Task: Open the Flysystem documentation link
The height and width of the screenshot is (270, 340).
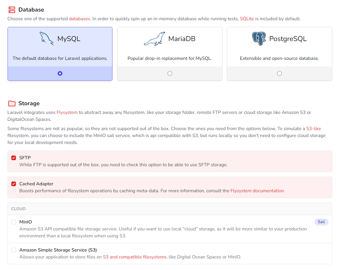Action: (257, 191)
